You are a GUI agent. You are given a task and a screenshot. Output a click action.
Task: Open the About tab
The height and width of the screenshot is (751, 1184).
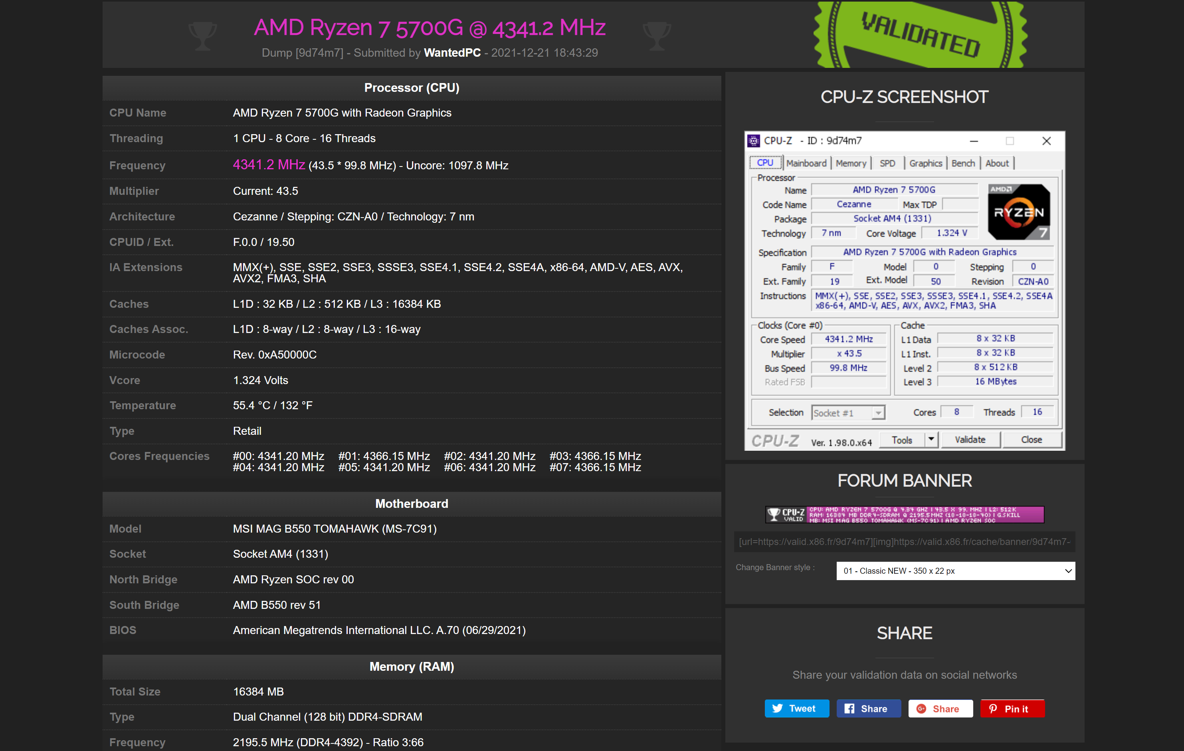pyautogui.click(x=997, y=163)
